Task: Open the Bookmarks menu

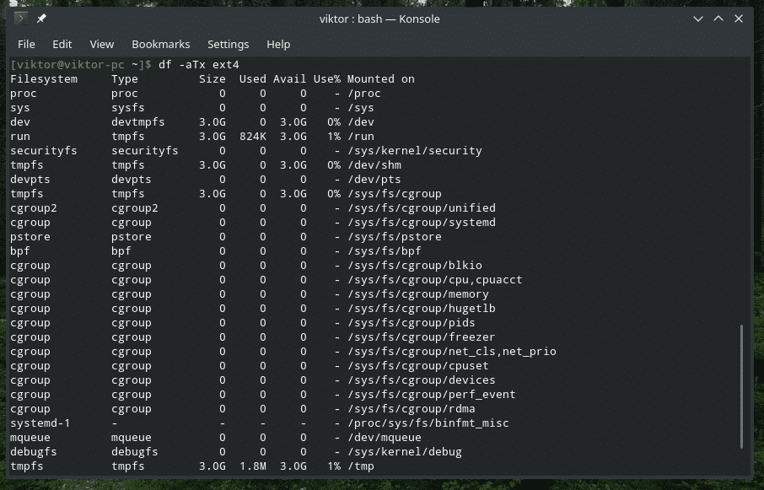Action: [160, 44]
